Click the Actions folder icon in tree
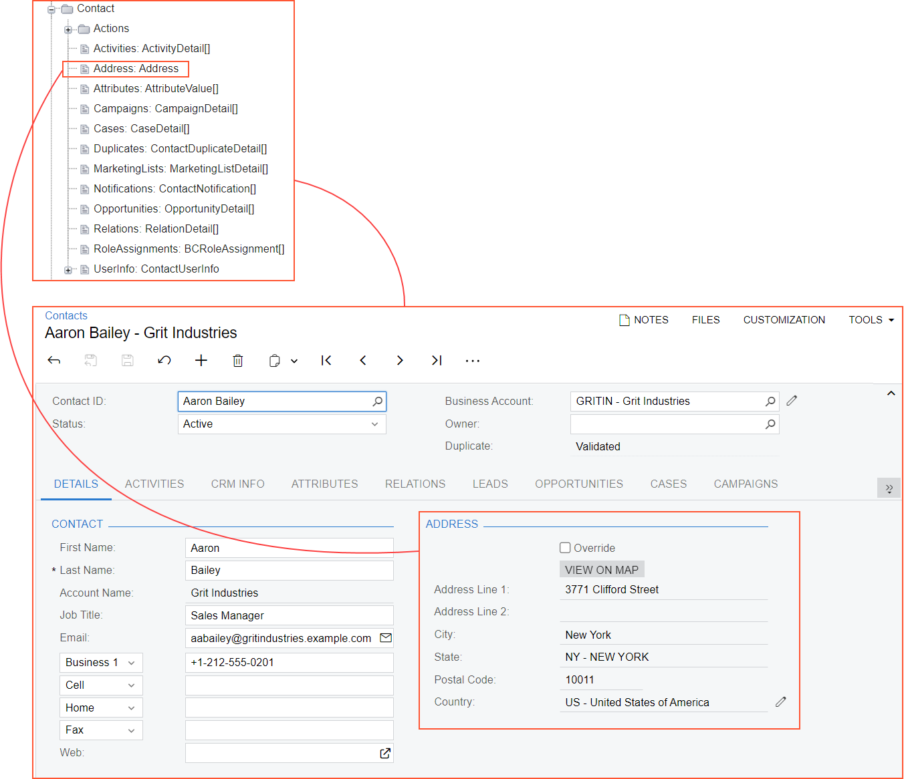Screen dimensions: 904x779 coord(84,29)
